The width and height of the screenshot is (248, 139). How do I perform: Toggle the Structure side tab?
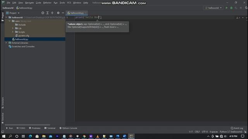[3, 103]
